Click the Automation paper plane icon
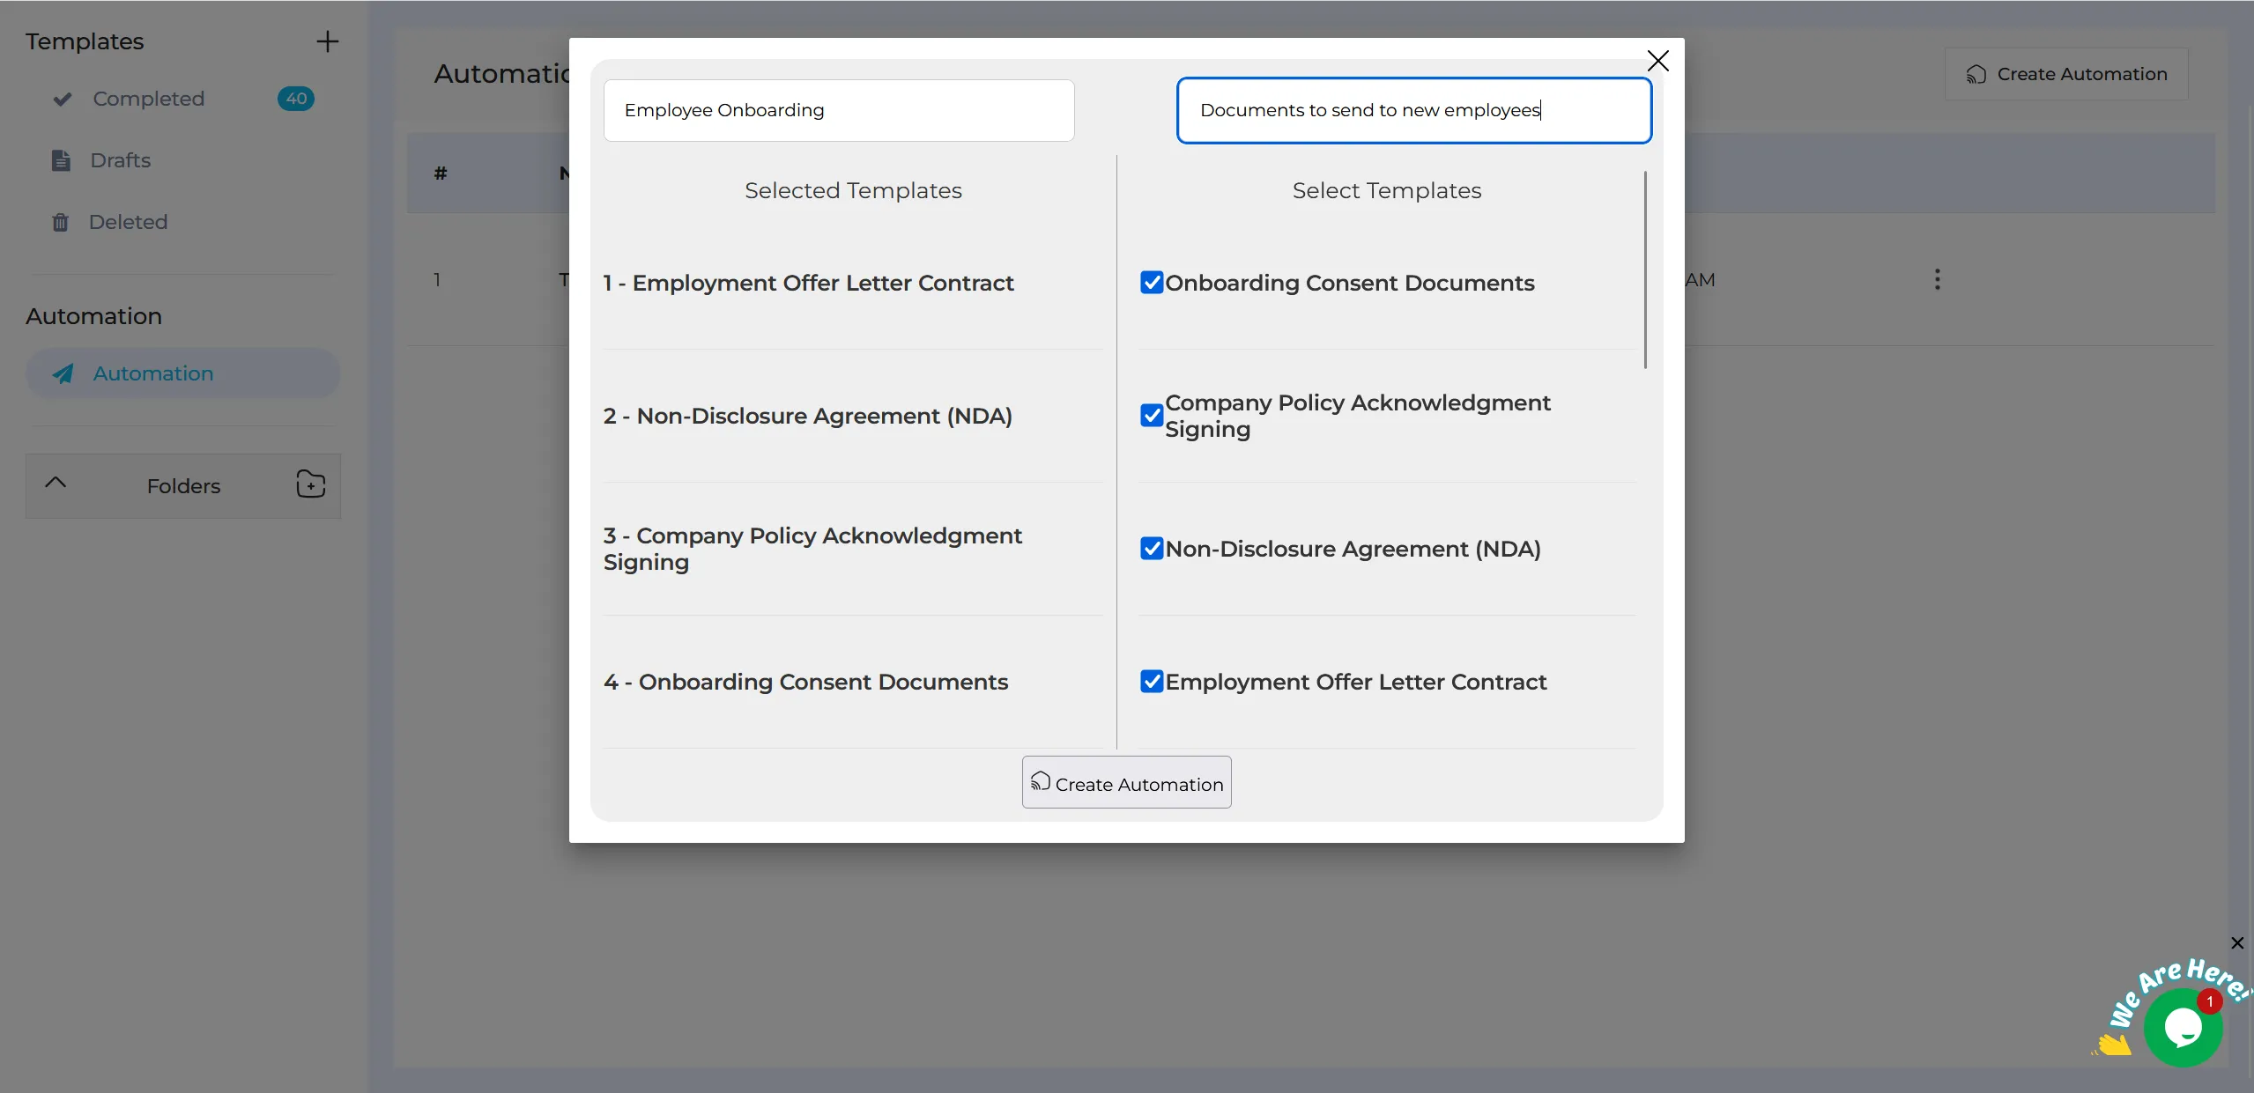The width and height of the screenshot is (2254, 1093). 63,373
